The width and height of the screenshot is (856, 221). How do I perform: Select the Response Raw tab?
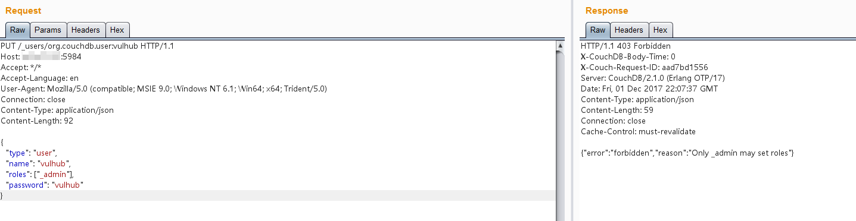point(597,30)
